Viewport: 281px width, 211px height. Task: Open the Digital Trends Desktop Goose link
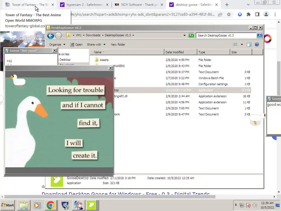click(x=126, y=193)
